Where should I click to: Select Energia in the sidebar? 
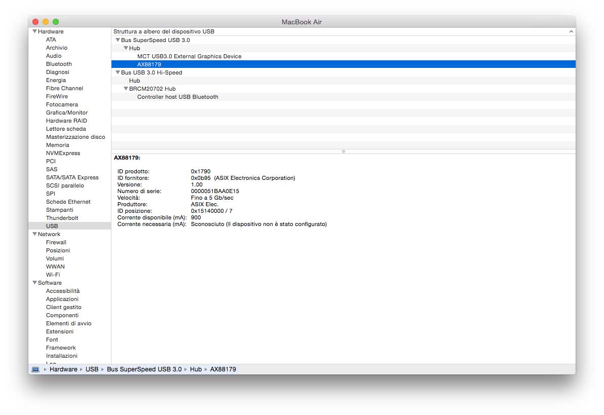pyautogui.click(x=56, y=80)
